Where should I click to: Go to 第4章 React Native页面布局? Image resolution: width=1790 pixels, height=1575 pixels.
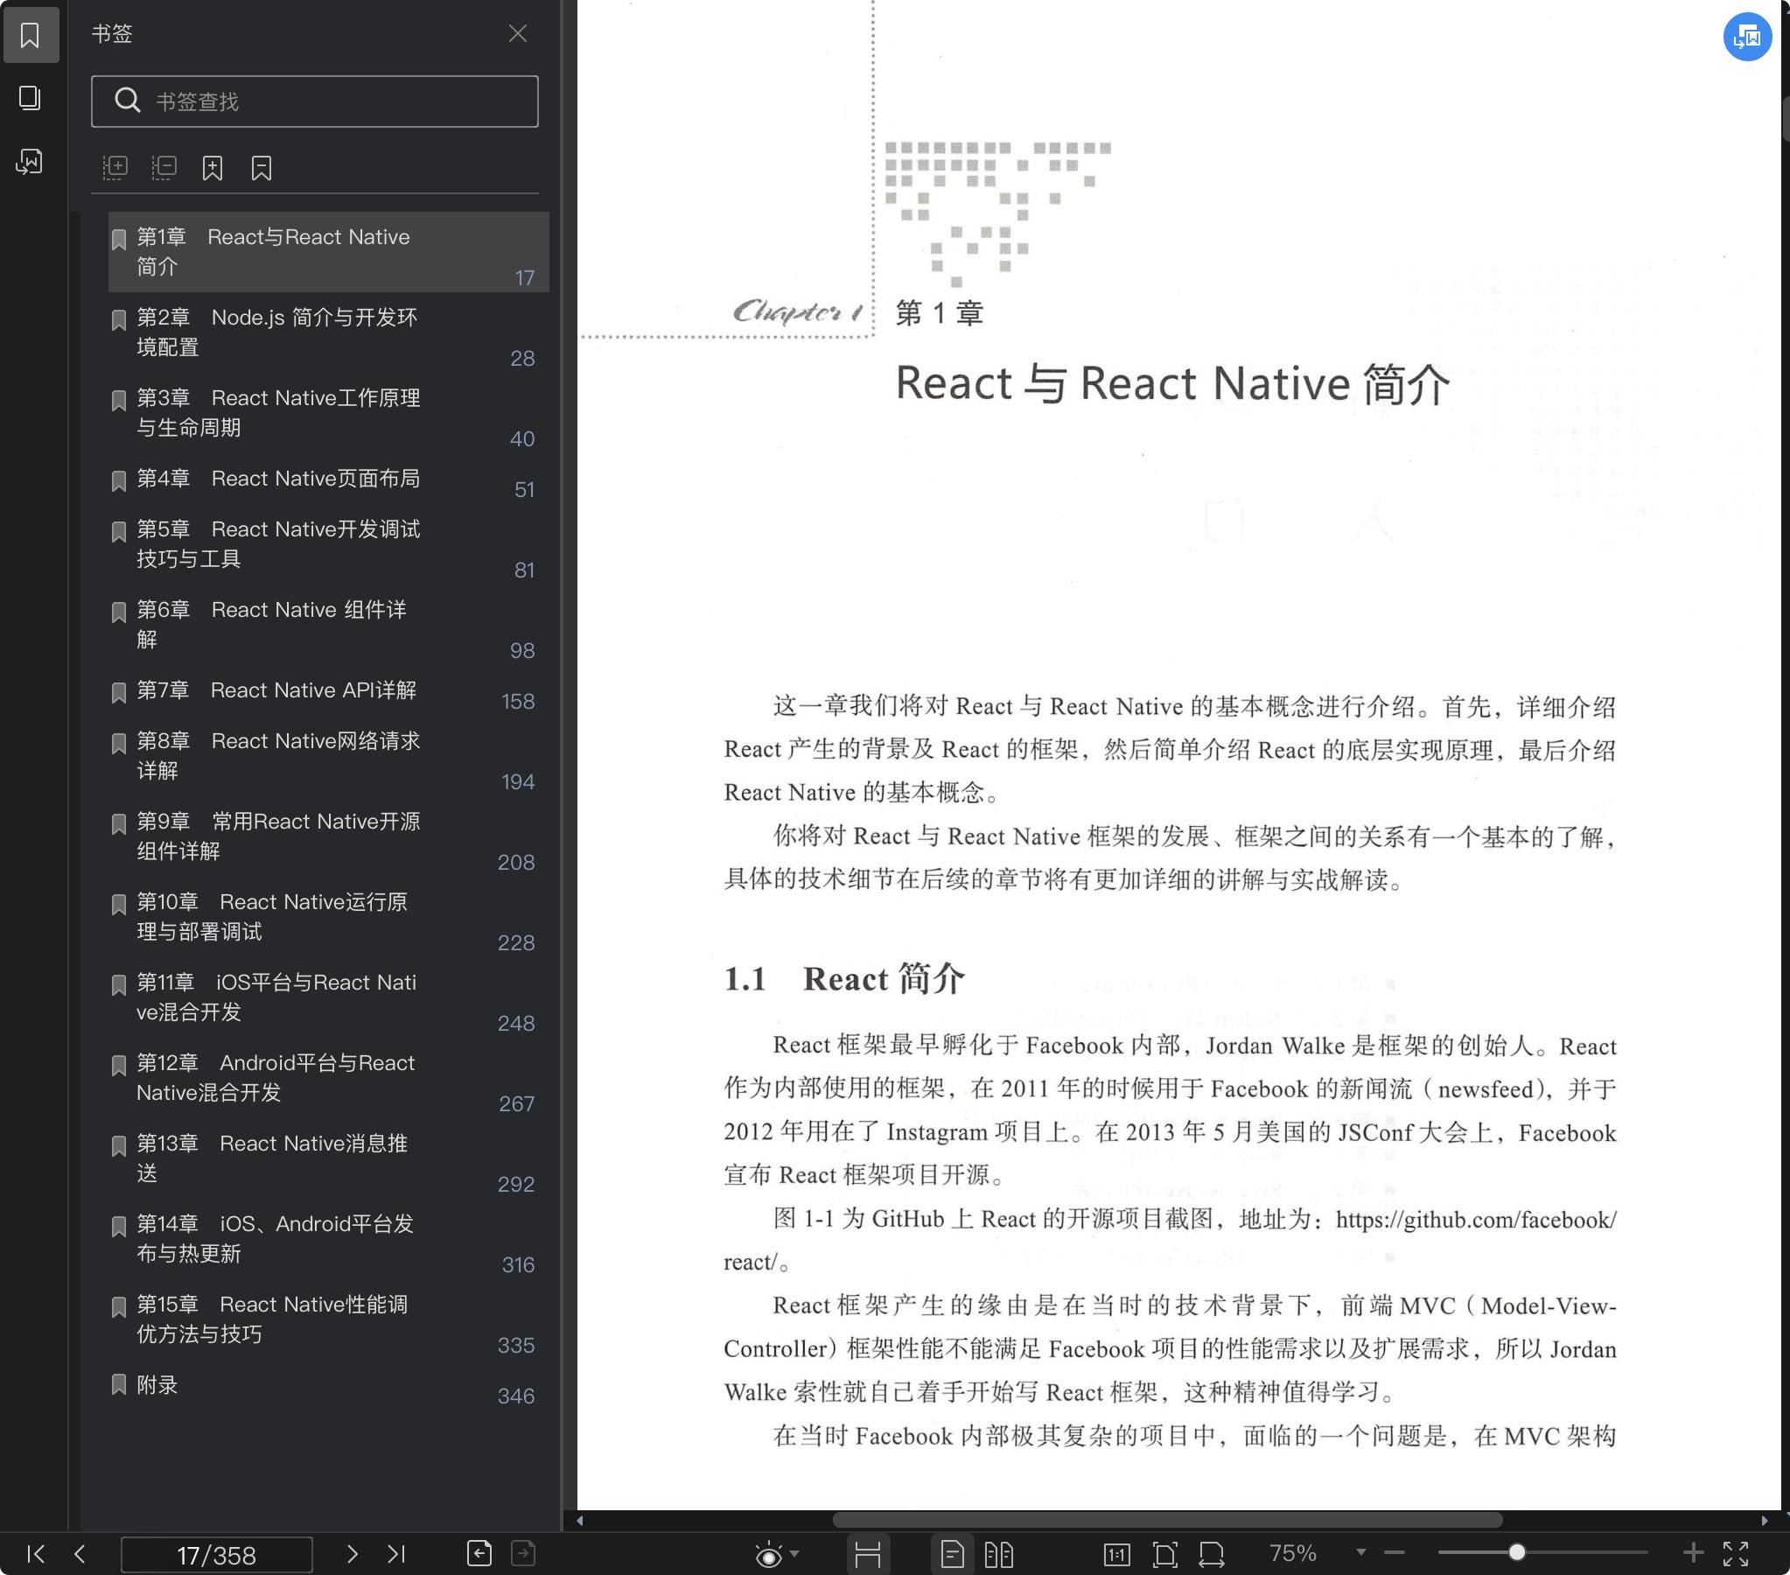click(328, 479)
